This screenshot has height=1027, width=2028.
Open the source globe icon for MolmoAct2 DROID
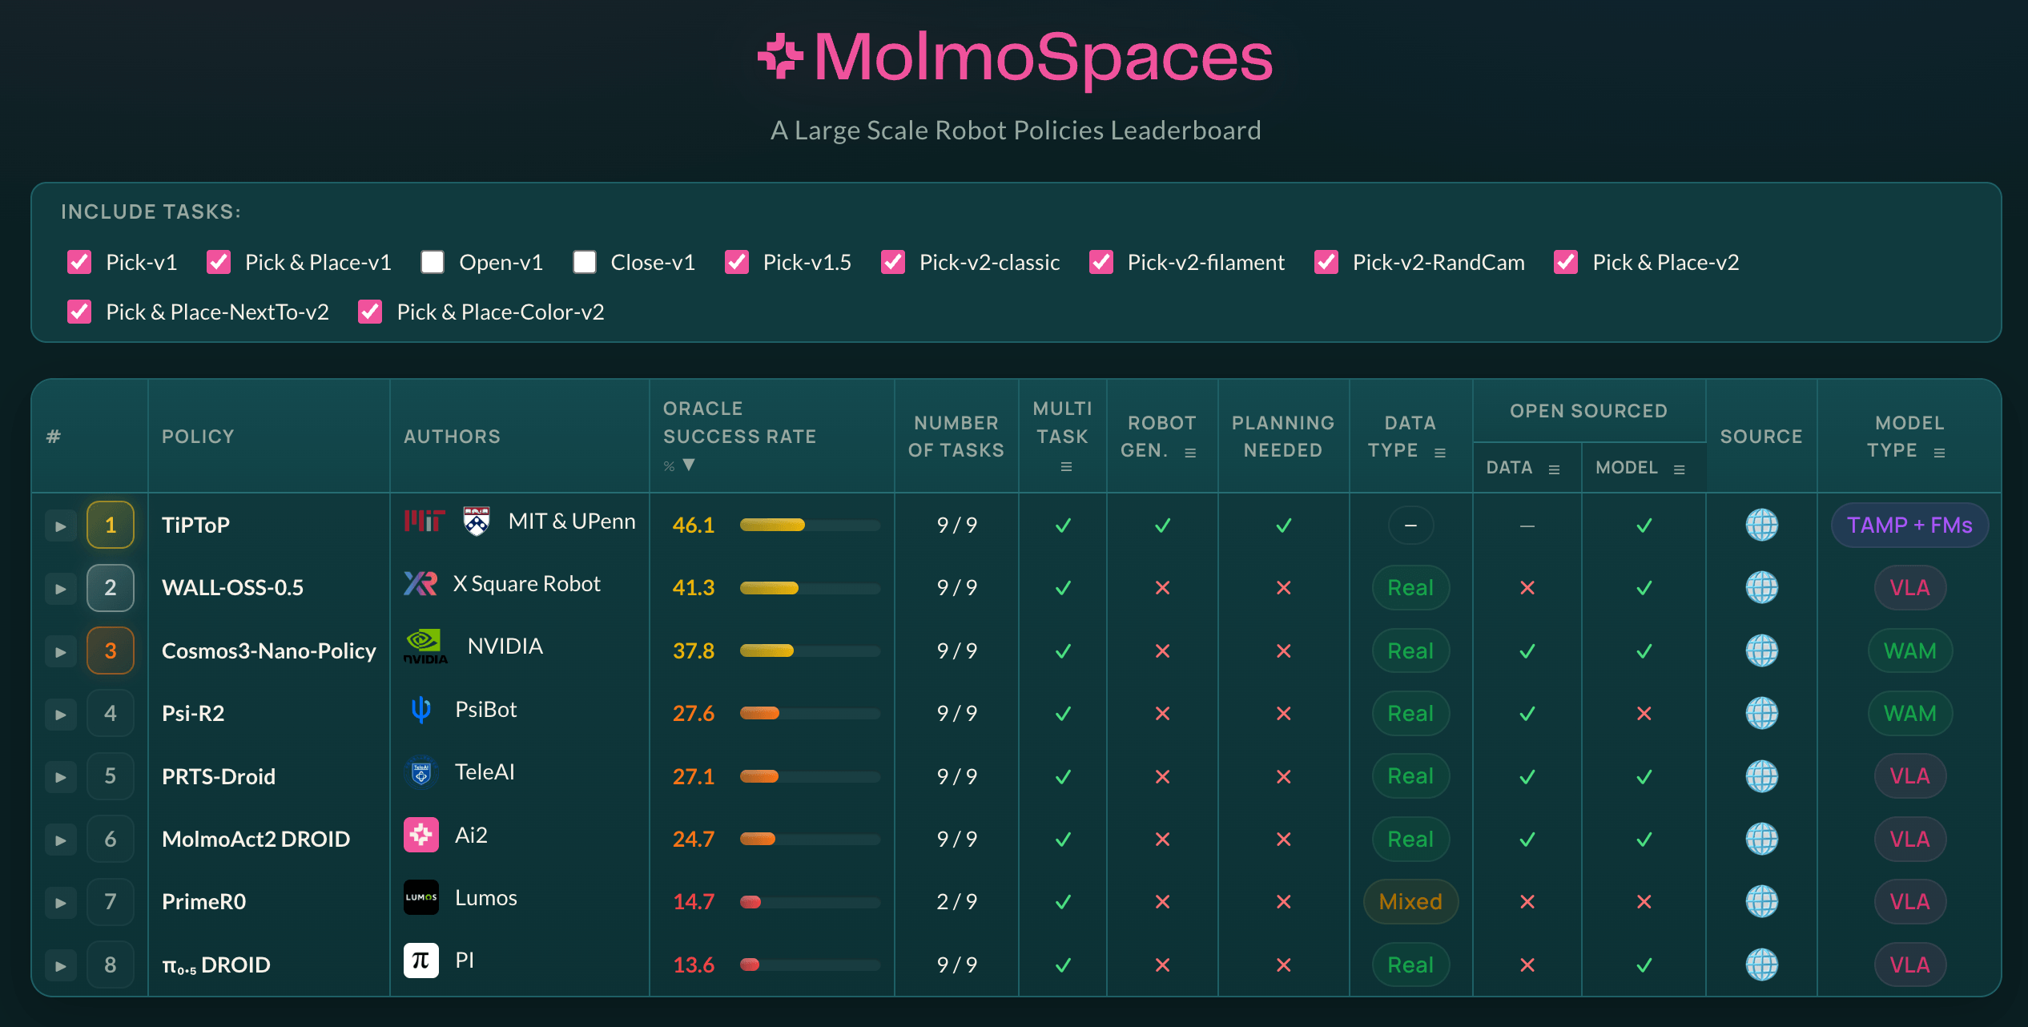(x=1761, y=839)
